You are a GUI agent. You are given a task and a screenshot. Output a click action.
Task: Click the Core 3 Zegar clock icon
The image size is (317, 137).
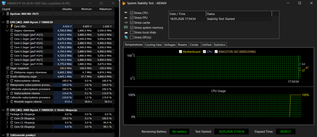click(11, 47)
